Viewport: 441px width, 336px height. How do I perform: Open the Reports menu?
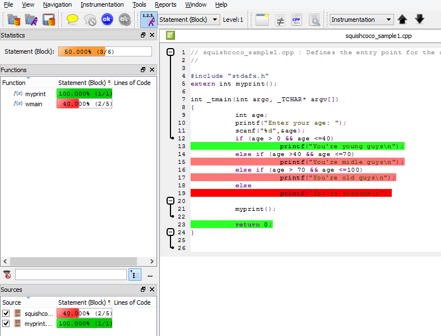pyautogui.click(x=165, y=4)
